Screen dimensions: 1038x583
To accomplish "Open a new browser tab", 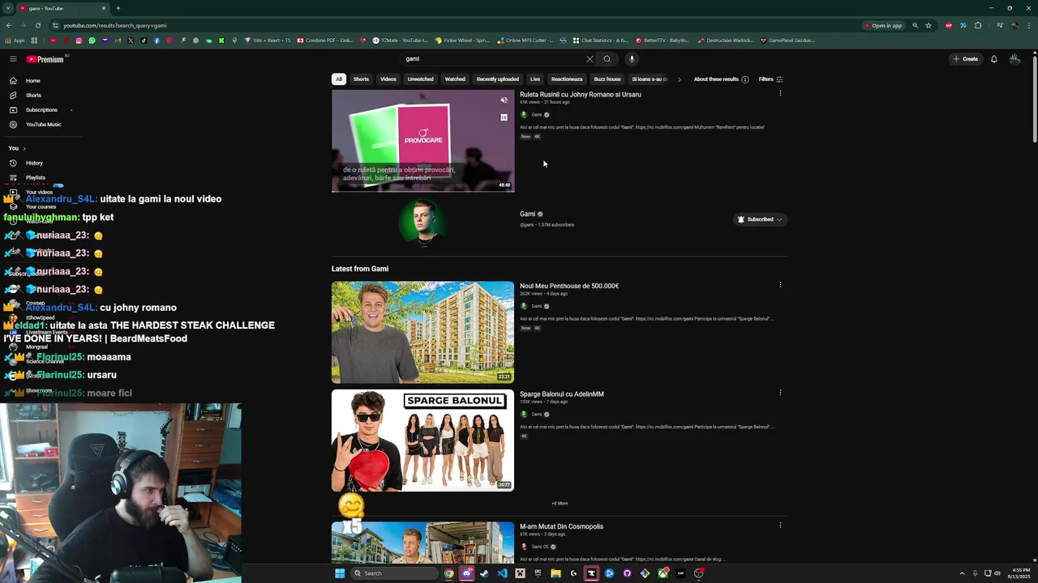I will click(118, 8).
